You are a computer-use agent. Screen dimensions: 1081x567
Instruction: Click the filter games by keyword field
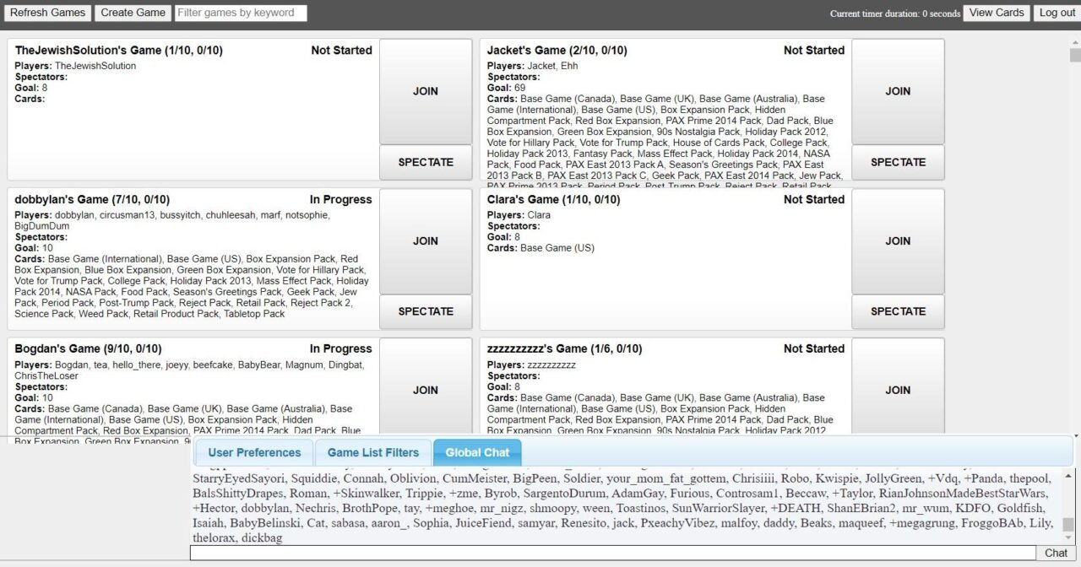pos(241,13)
